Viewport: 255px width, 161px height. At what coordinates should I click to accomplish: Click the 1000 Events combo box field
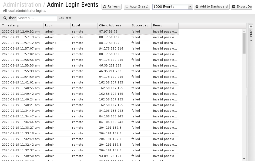tap(170, 7)
